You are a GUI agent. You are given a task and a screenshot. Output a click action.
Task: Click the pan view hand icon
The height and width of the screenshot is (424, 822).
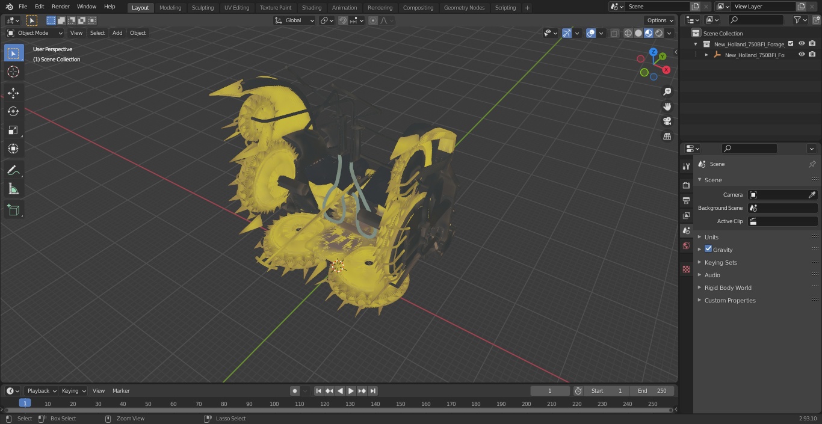coord(667,106)
